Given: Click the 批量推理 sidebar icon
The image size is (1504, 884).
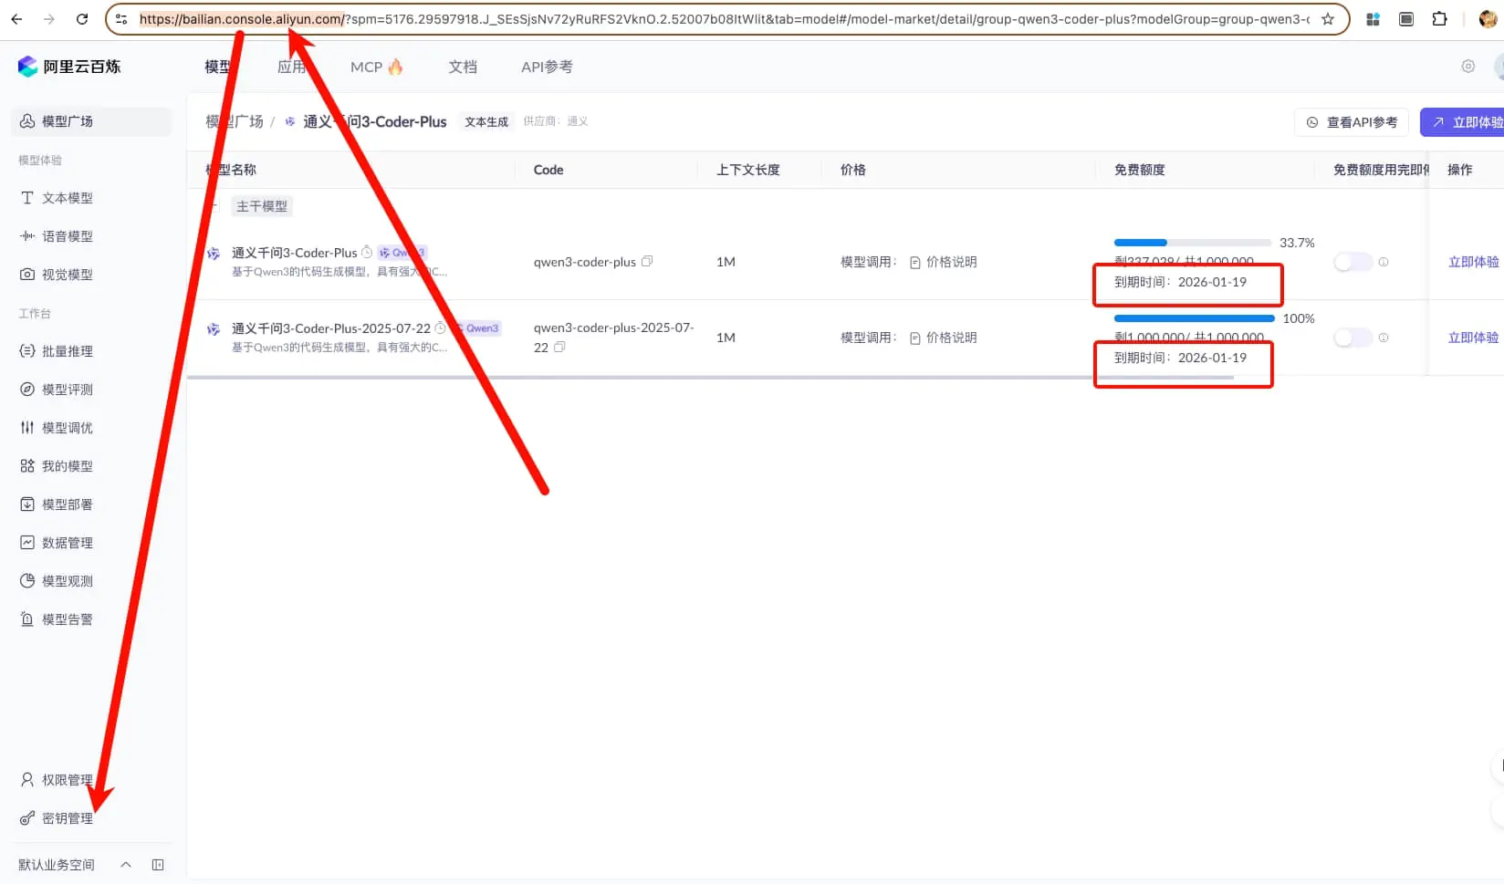Looking at the screenshot, I should tap(27, 351).
